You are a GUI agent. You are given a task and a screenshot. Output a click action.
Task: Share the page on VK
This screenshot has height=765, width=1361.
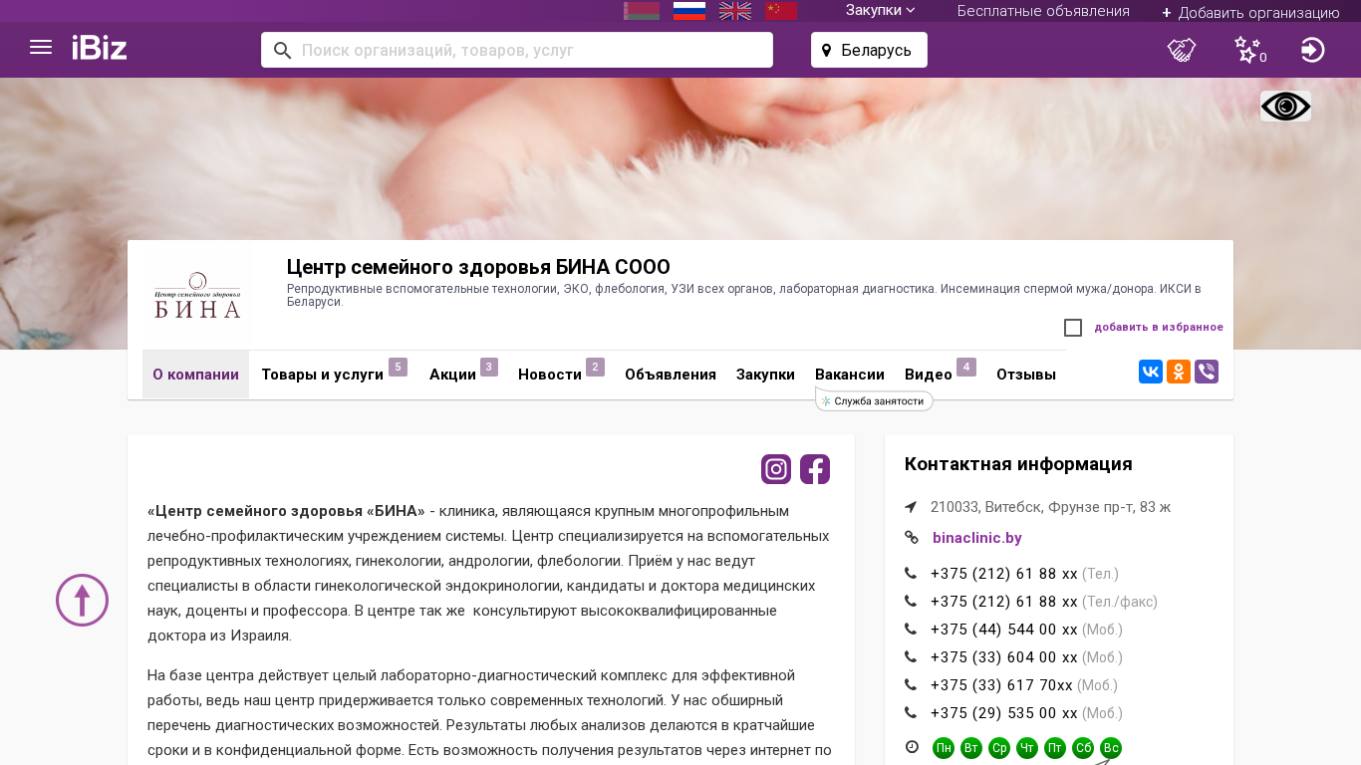pyautogui.click(x=1151, y=372)
